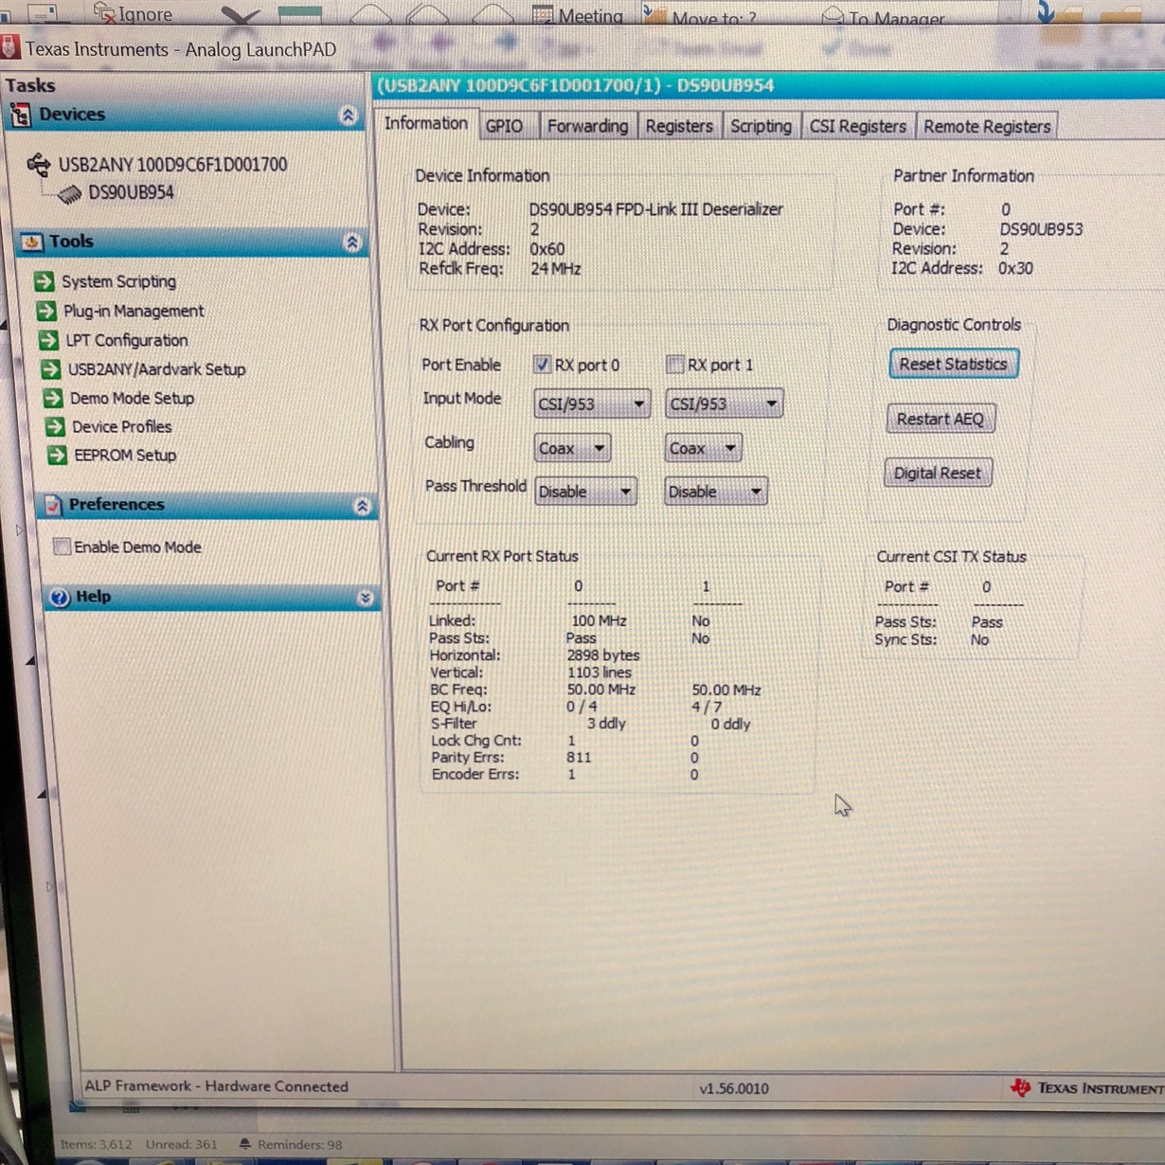1165x1165 pixels.
Task: Click the Texas Instruments title bar icon
Action: click(x=9, y=47)
